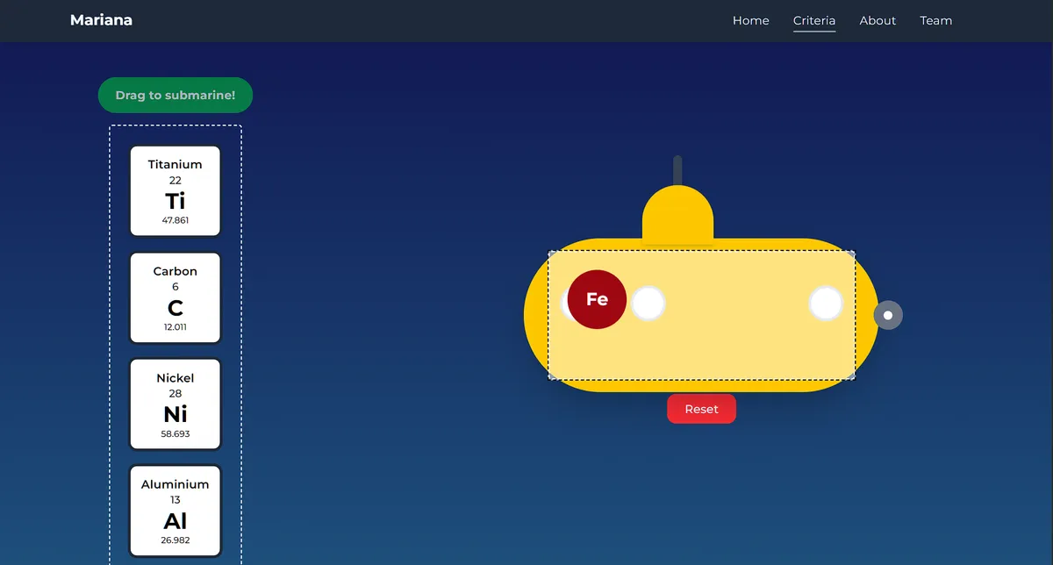Go to the Criteria page
The width and height of the screenshot is (1053, 565).
[814, 20]
